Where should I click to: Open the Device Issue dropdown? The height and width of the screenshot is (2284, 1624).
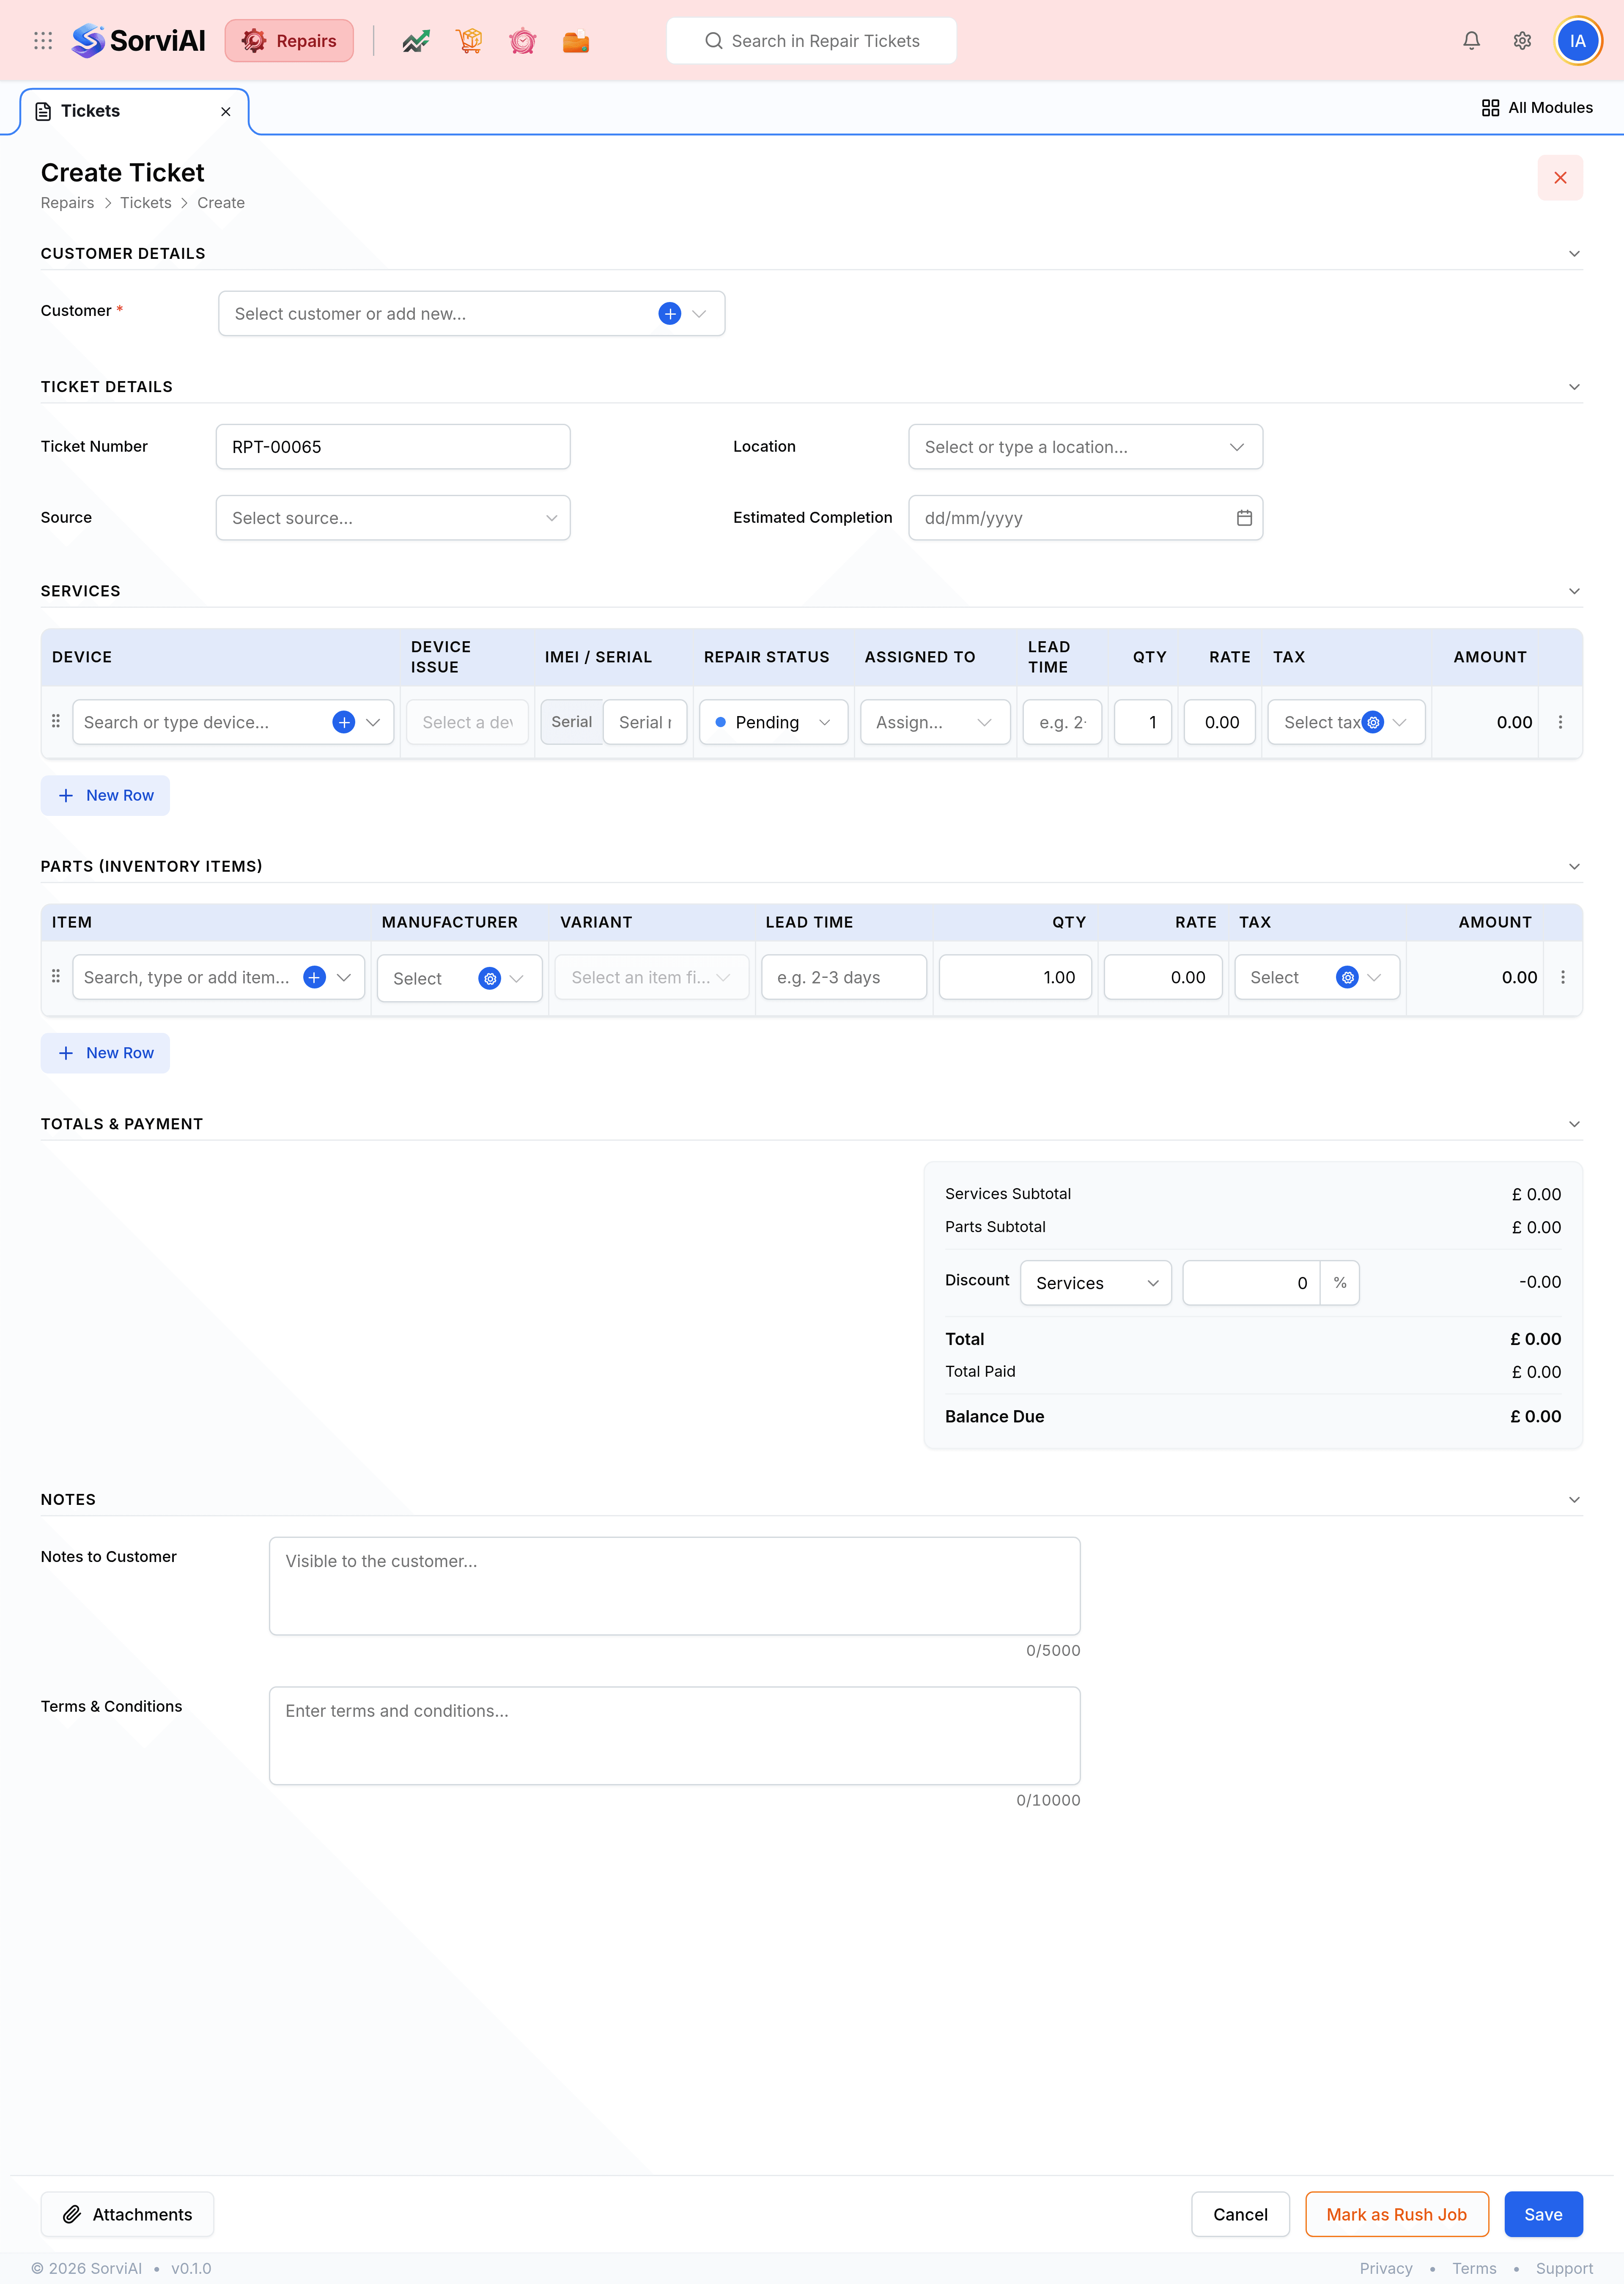point(467,722)
